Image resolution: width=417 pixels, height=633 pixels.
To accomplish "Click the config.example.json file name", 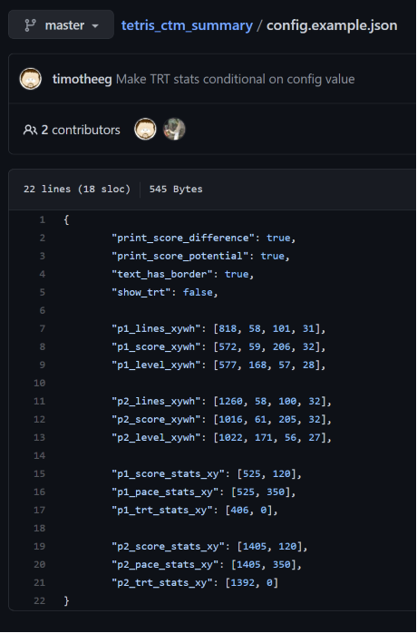I will (332, 25).
